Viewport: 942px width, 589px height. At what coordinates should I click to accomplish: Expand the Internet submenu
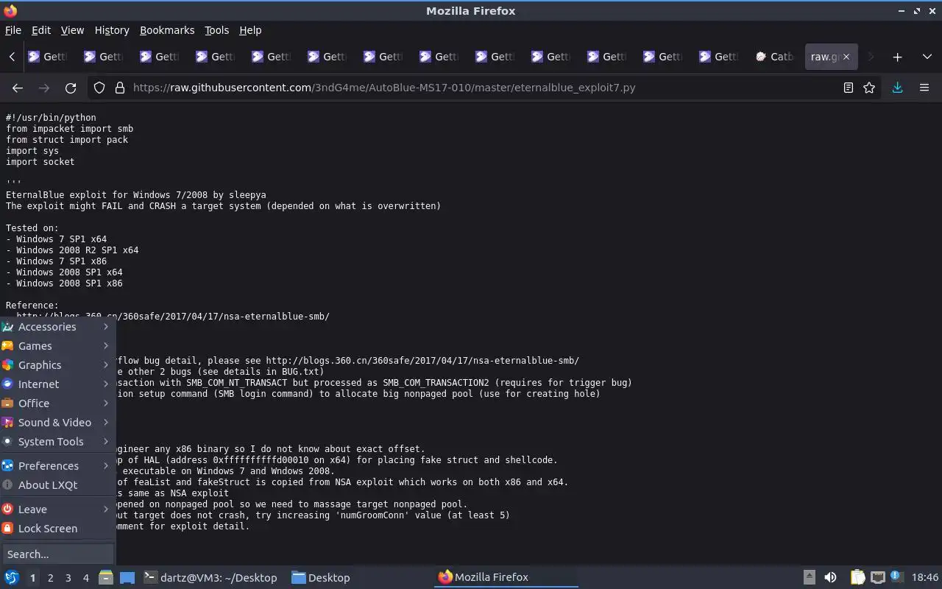tap(57, 384)
